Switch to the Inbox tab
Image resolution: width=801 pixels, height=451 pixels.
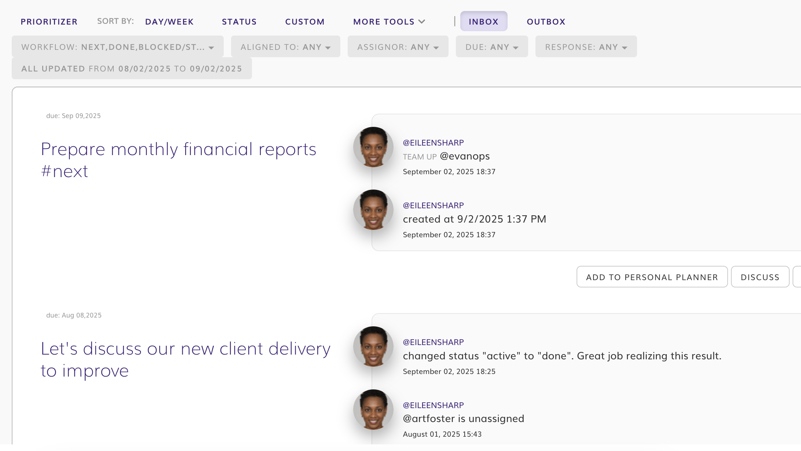[x=483, y=22]
